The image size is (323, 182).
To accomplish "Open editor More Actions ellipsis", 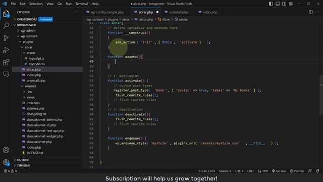I will pos(317,12).
